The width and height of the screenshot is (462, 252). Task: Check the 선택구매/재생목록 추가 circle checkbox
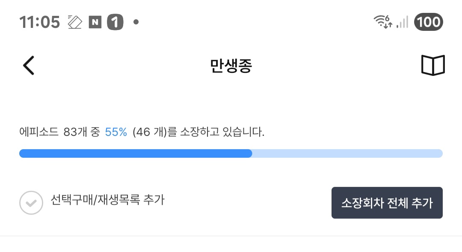pyautogui.click(x=31, y=202)
